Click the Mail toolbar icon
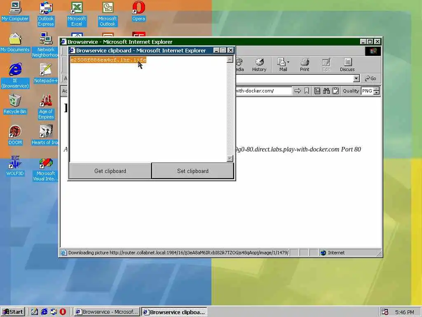Screen dimensions: 422x317 281,65
